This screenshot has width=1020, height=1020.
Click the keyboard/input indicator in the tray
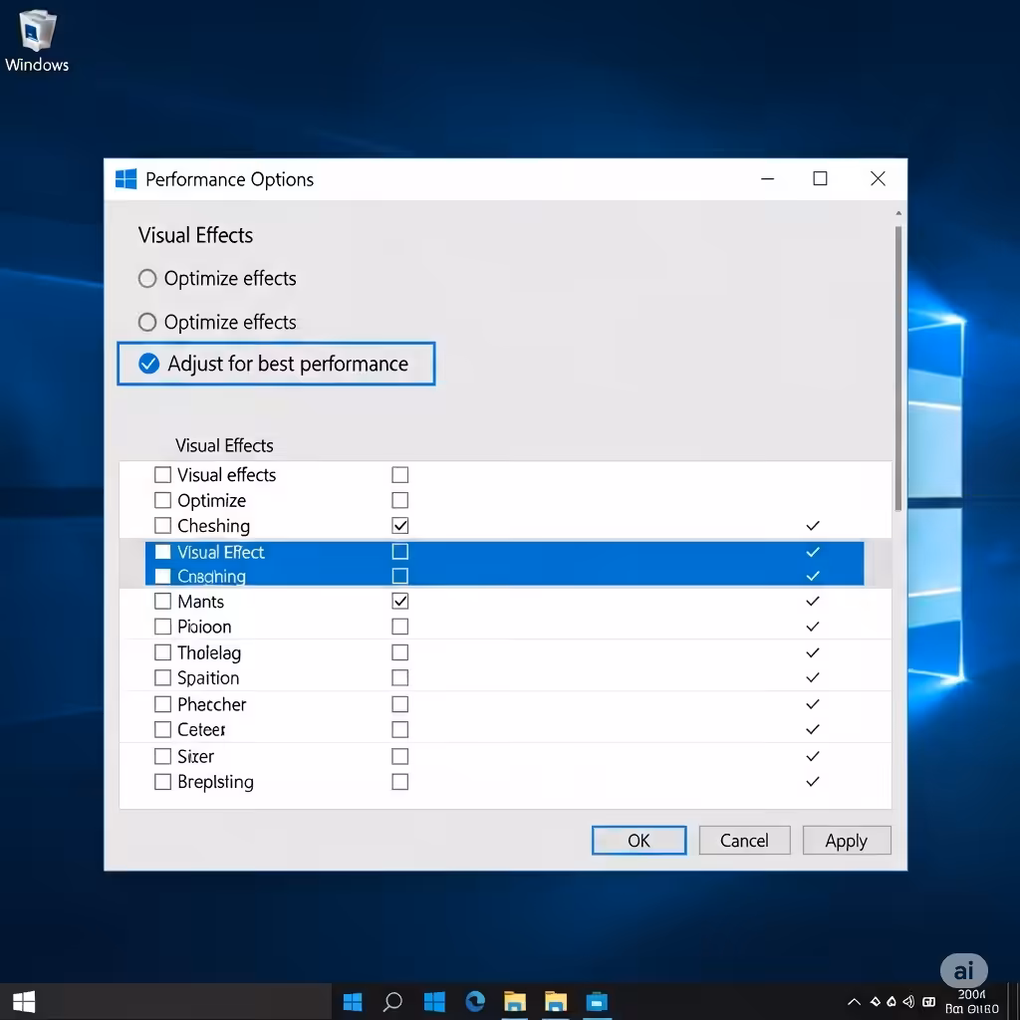929,1002
